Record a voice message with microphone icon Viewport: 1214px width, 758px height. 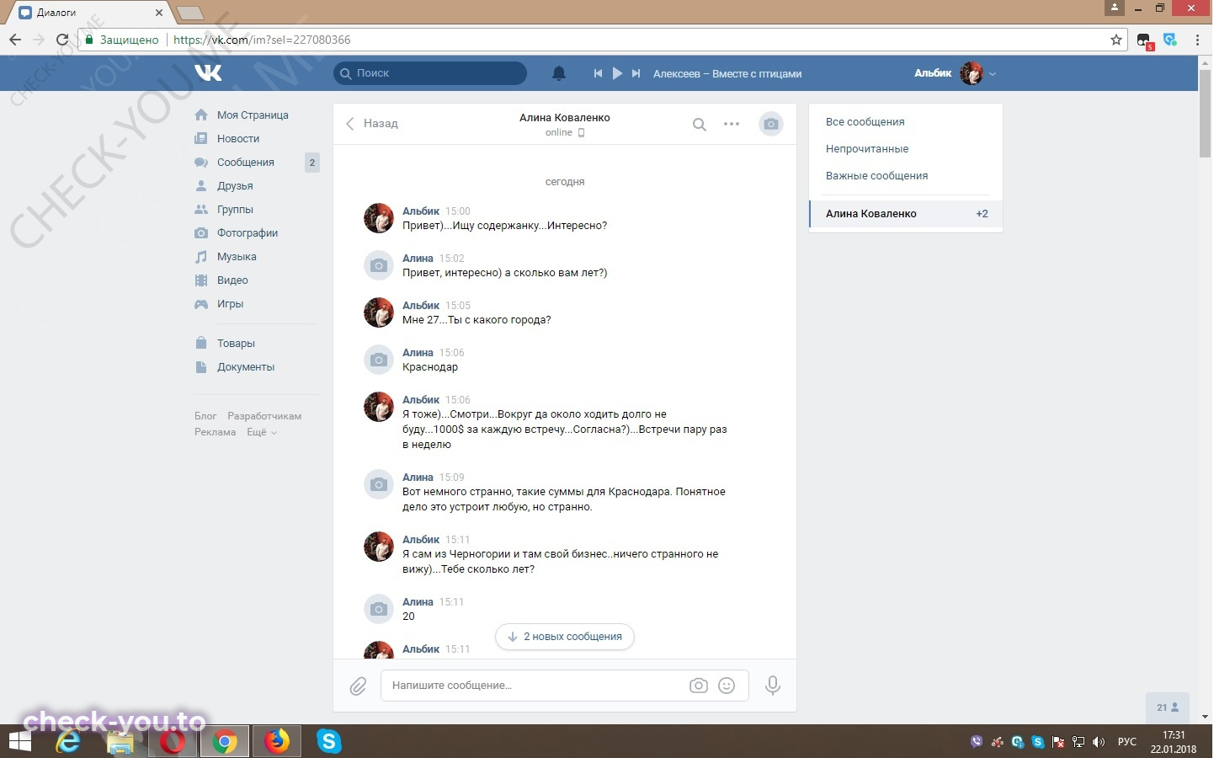pyautogui.click(x=772, y=686)
